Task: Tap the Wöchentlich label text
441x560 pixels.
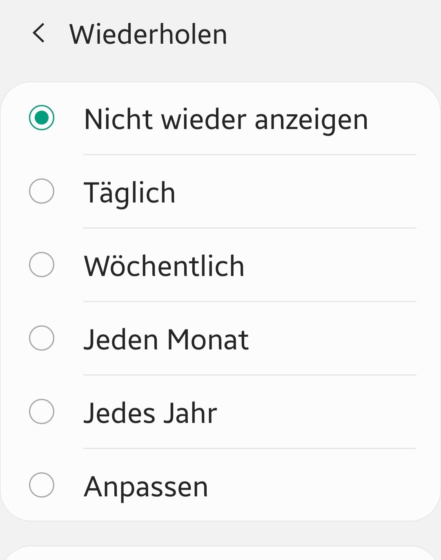Action: click(x=164, y=266)
